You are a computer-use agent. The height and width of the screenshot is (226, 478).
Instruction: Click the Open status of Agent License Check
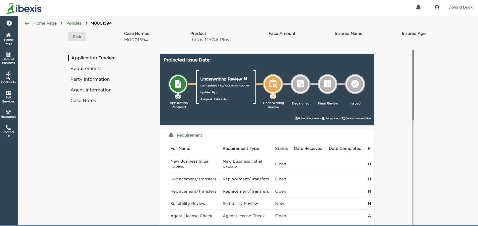[281, 216]
